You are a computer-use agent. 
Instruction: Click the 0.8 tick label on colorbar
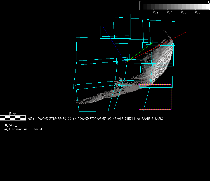(x=198, y=12)
